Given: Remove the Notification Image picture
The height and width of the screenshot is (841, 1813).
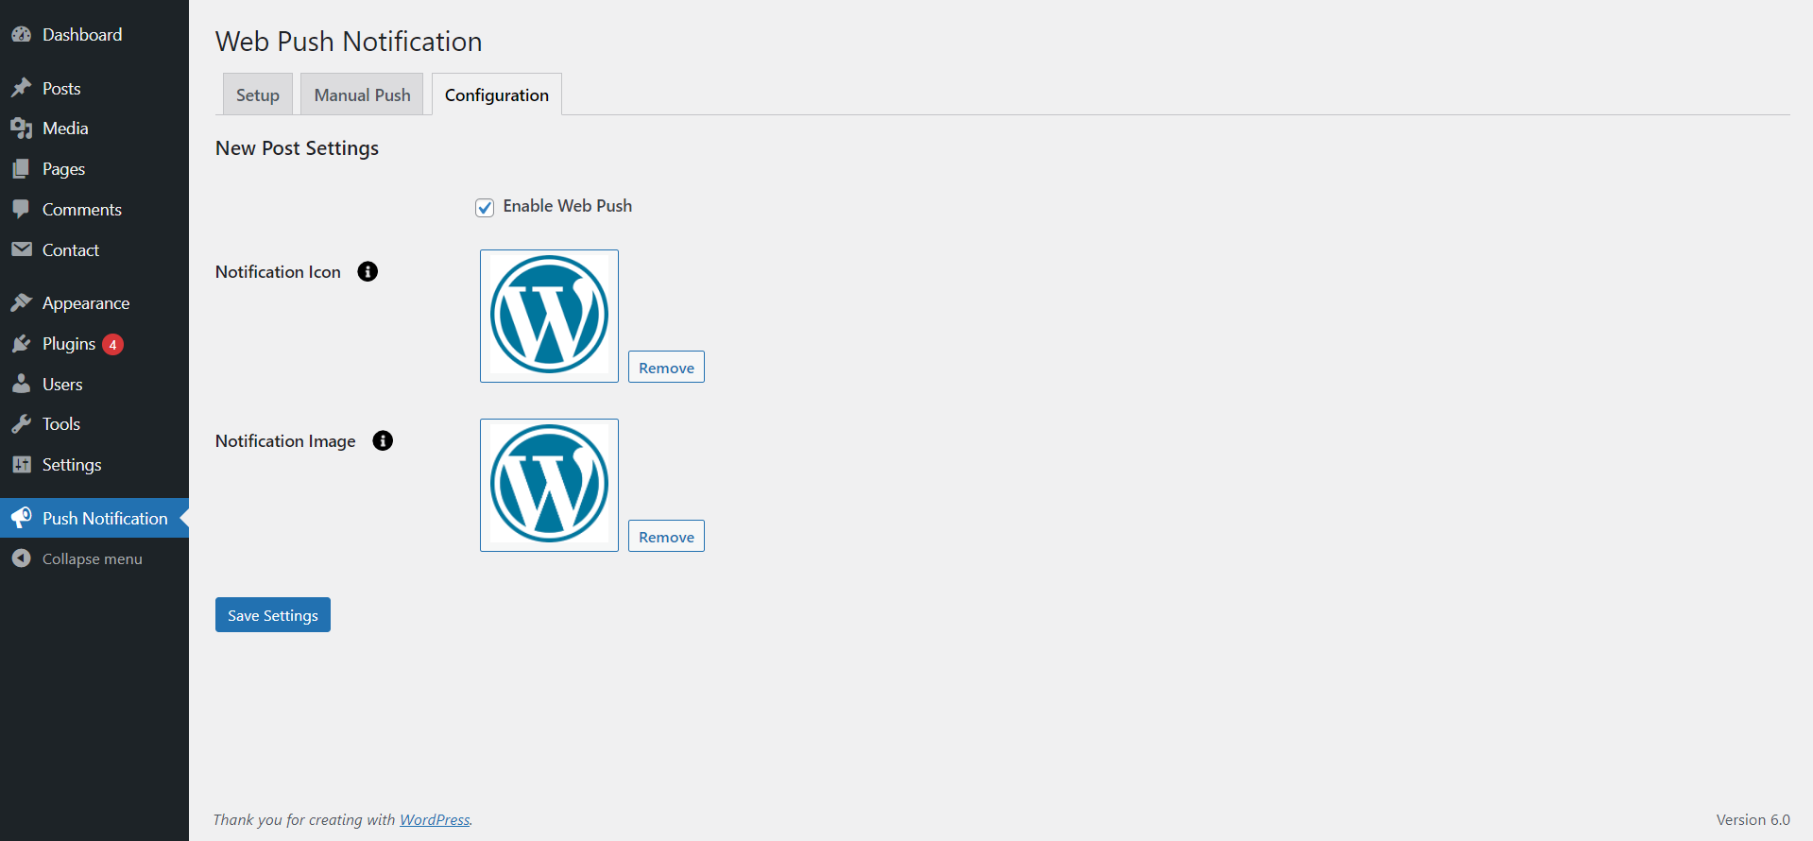Looking at the screenshot, I should 666,536.
